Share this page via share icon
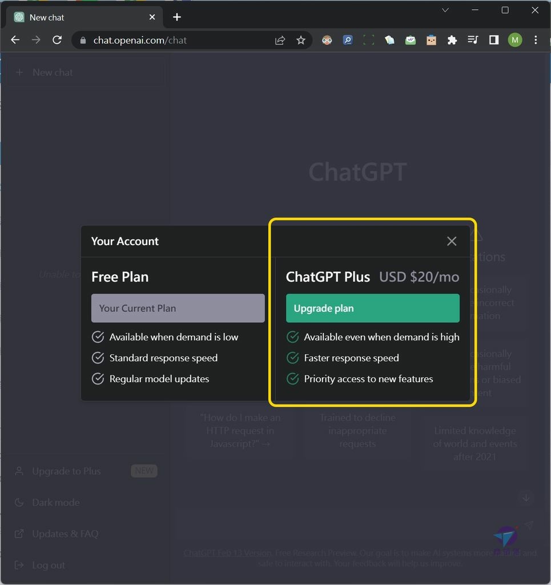Screen dimensions: 551x585 (x=280, y=41)
